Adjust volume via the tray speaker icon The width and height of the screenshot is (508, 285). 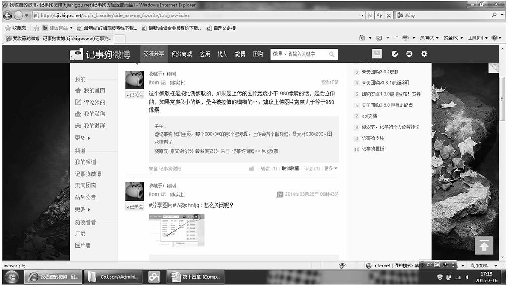click(x=467, y=277)
